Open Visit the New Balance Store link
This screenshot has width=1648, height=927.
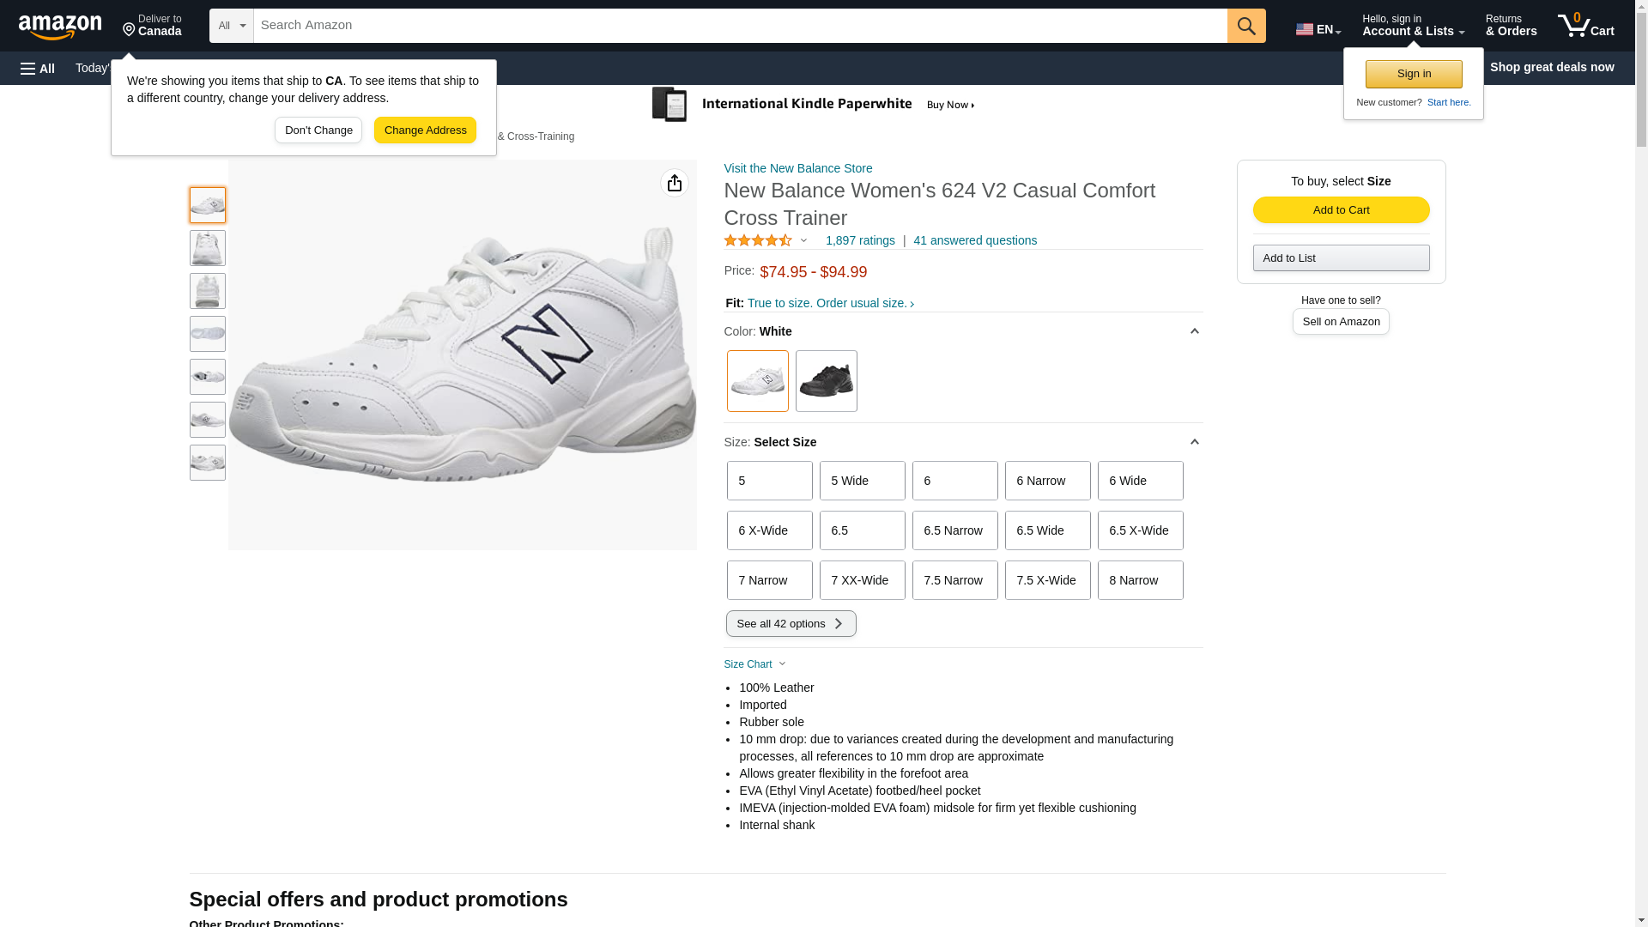[797, 168]
